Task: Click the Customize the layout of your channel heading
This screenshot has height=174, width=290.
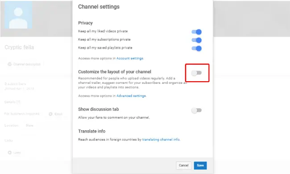Action: pyautogui.click(x=115, y=72)
